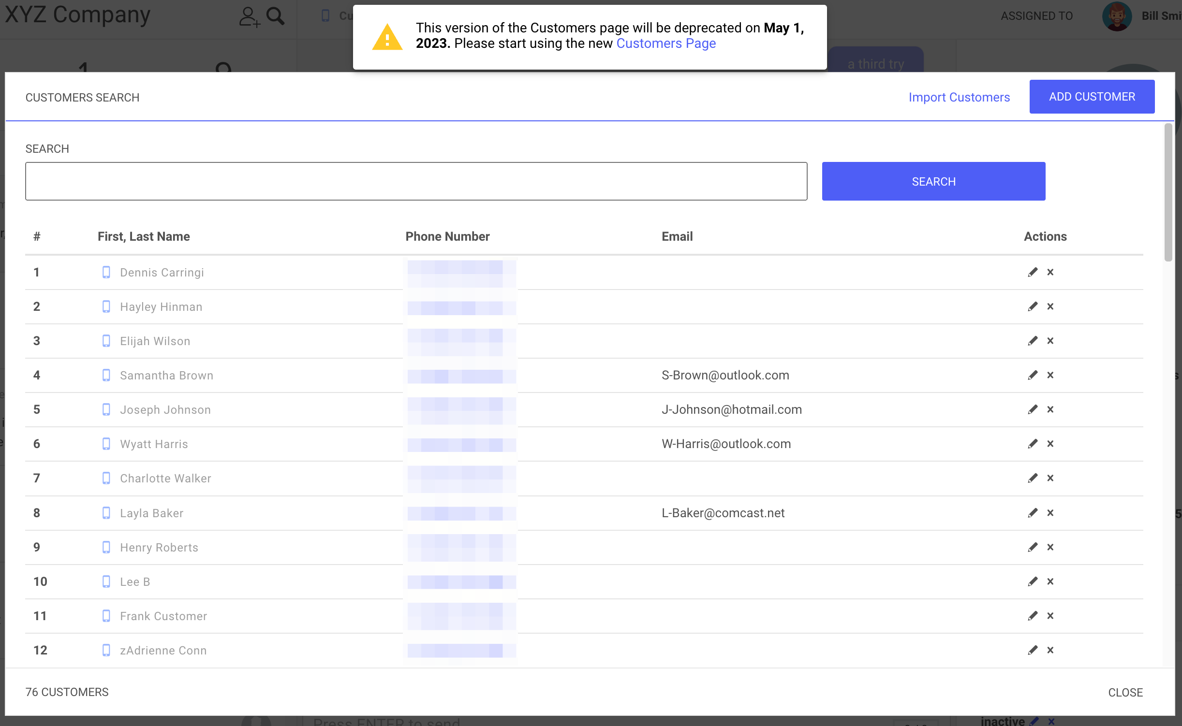Delete Hayley Hinman using the X icon
This screenshot has height=726, width=1182.
click(x=1050, y=306)
